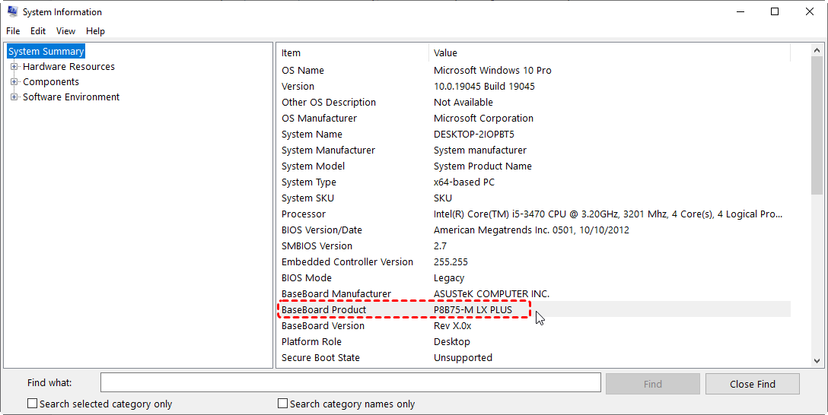Open the View menu
The width and height of the screenshot is (828, 415).
[65, 31]
